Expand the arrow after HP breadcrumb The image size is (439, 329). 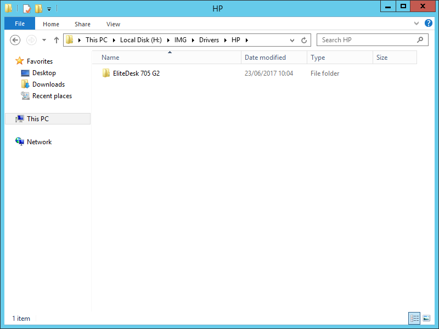click(x=246, y=40)
